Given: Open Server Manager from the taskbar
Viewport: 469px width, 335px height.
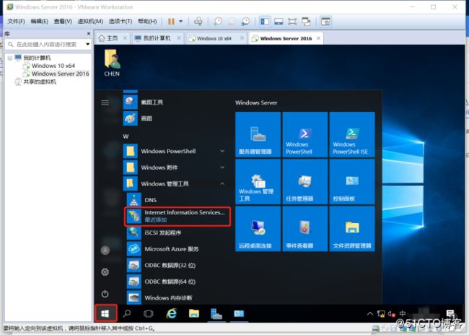Looking at the screenshot, I should [x=216, y=313].
